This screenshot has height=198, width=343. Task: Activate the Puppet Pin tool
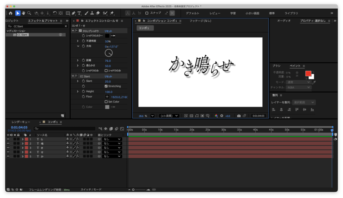click(112, 13)
